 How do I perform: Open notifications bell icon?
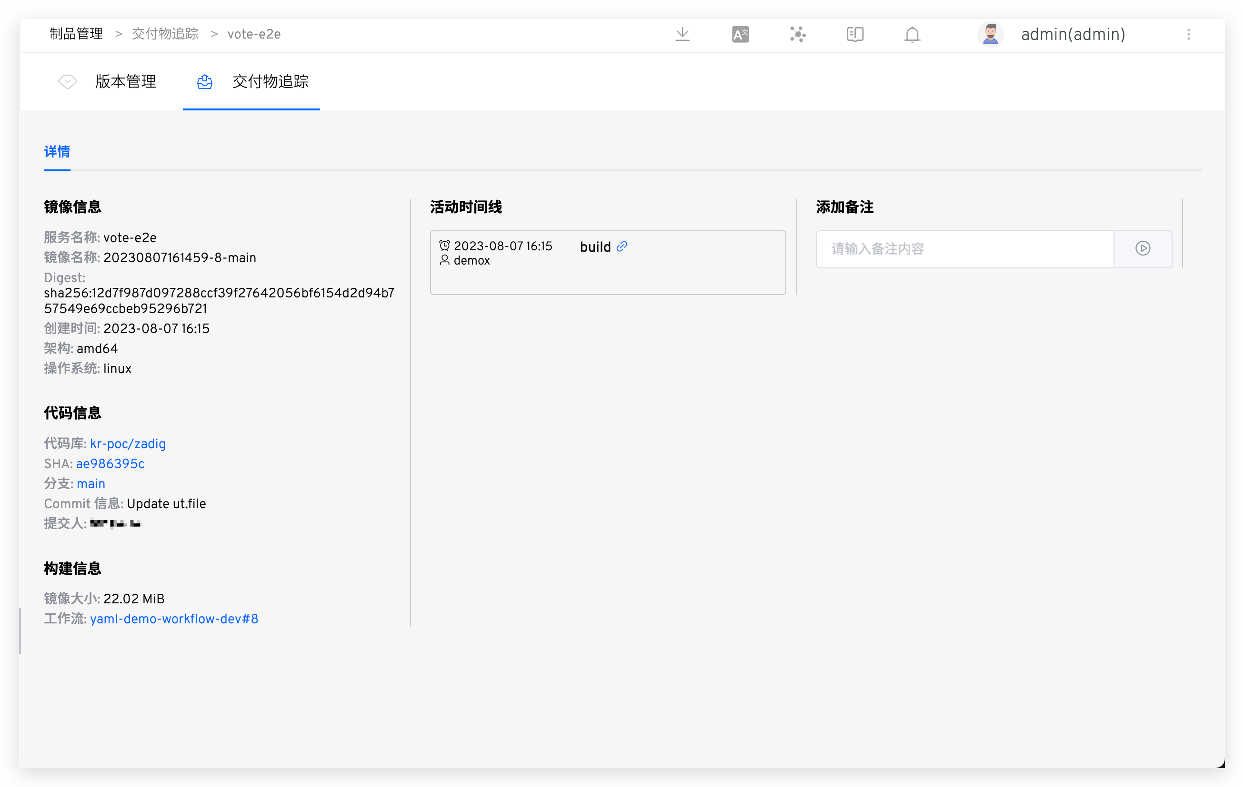coord(912,34)
